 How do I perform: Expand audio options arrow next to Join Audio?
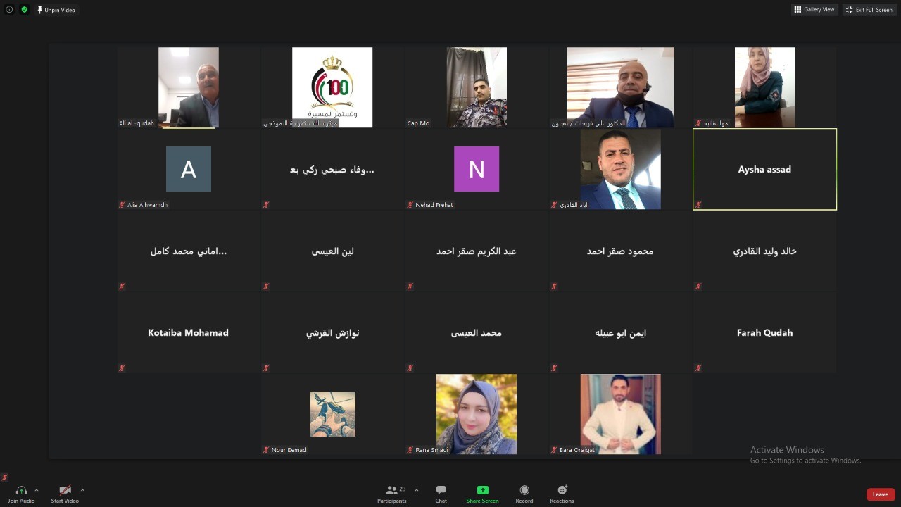pyautogui.click(x=37, y=490)
